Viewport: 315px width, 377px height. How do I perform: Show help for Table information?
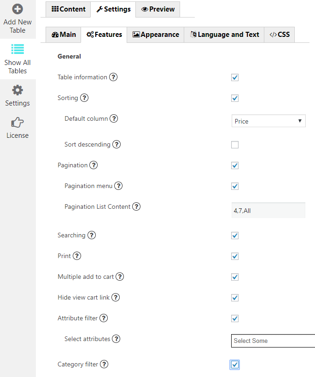click(113, 77)
